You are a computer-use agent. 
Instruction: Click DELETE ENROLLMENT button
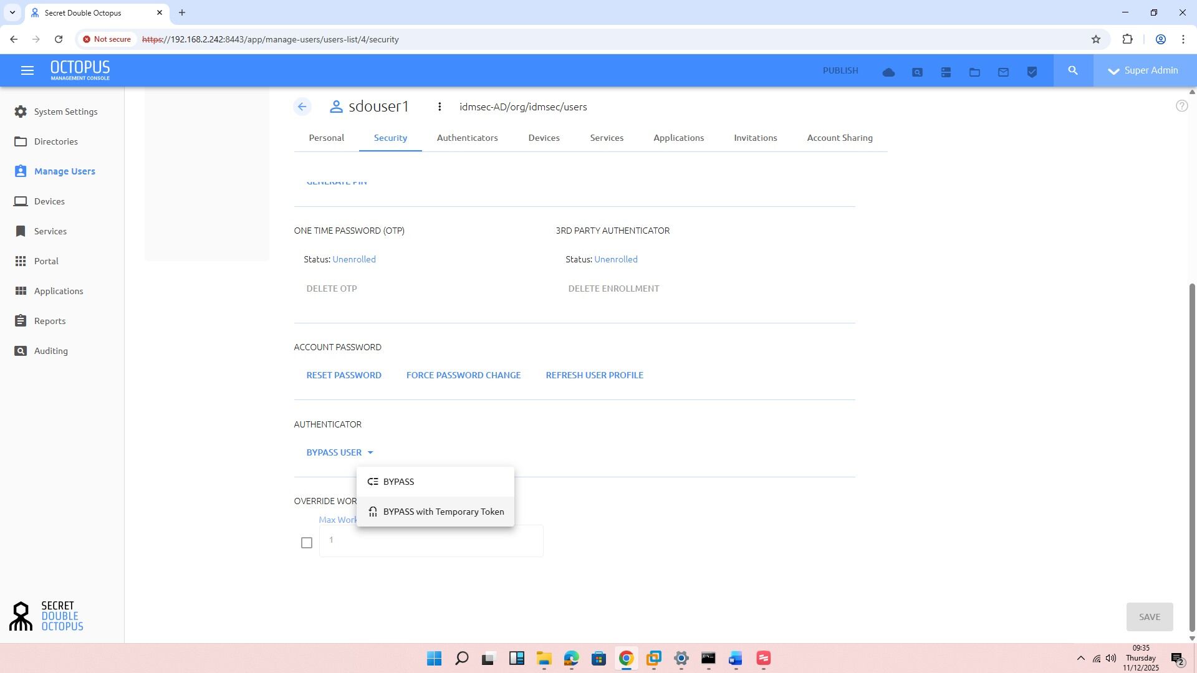[x=613, y=289]
